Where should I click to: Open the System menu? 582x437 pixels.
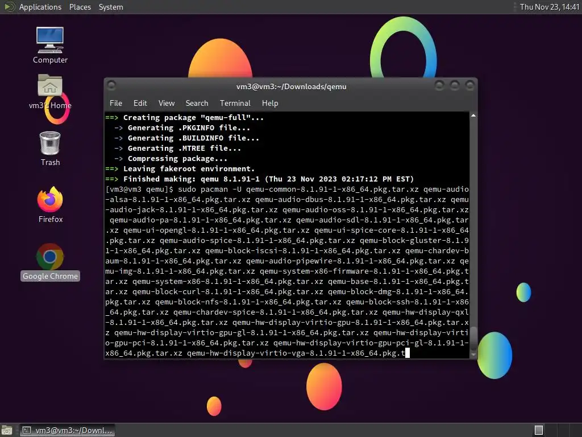click(x=111, y=7)
